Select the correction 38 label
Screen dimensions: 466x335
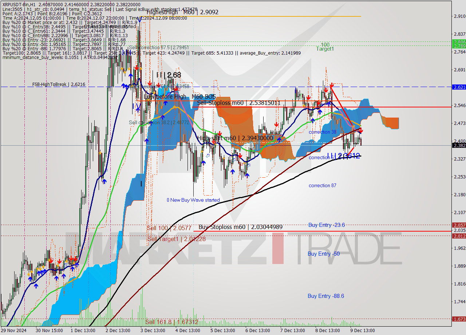coord(323,132)
